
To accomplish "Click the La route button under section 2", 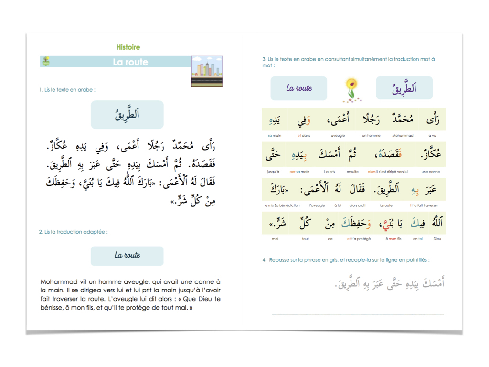I will (127, 256).
